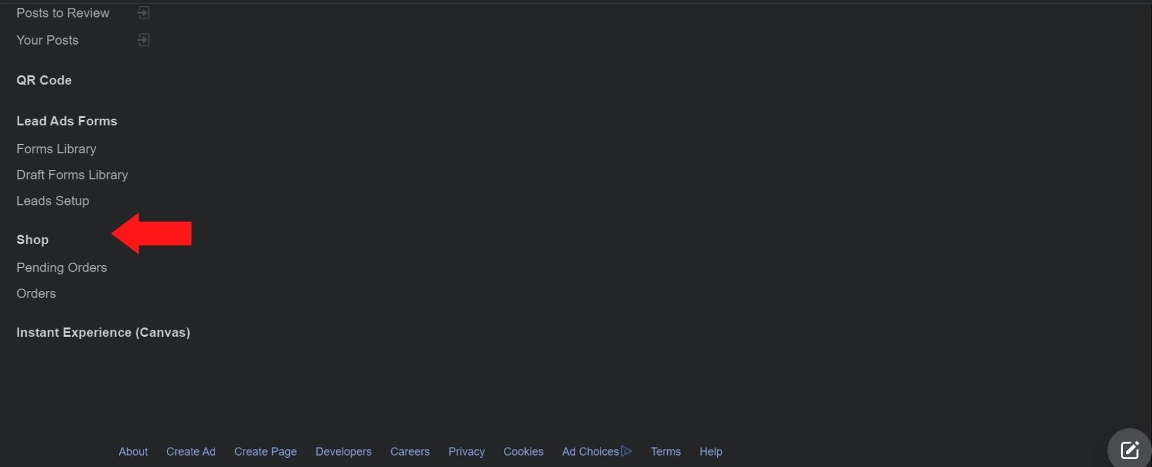The image size is (1152, 467).
Task: Visit the Developers footer link
Action: [x=343, y=451]
